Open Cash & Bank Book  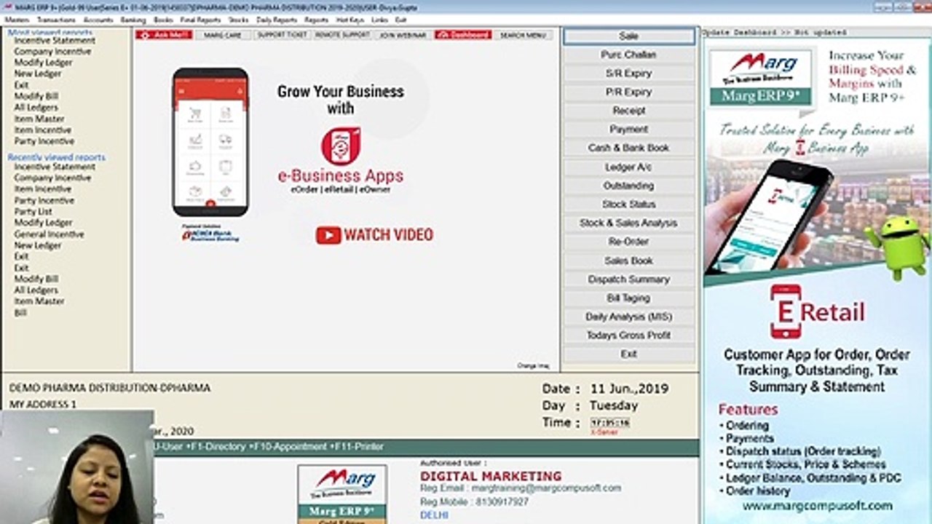(x=629, y=148)
